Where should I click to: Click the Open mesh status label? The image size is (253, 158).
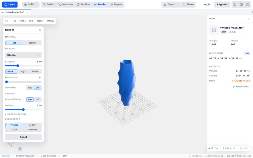pos(241,81)
